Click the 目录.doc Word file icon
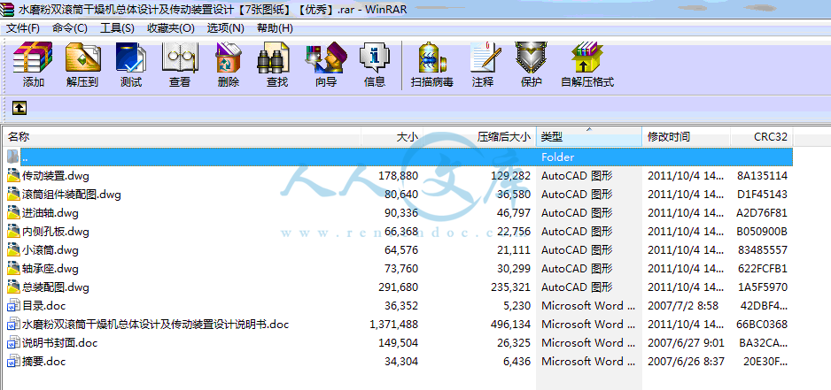Image resolution: width=831 pixels, height=390 pixels. coord(14,306)
